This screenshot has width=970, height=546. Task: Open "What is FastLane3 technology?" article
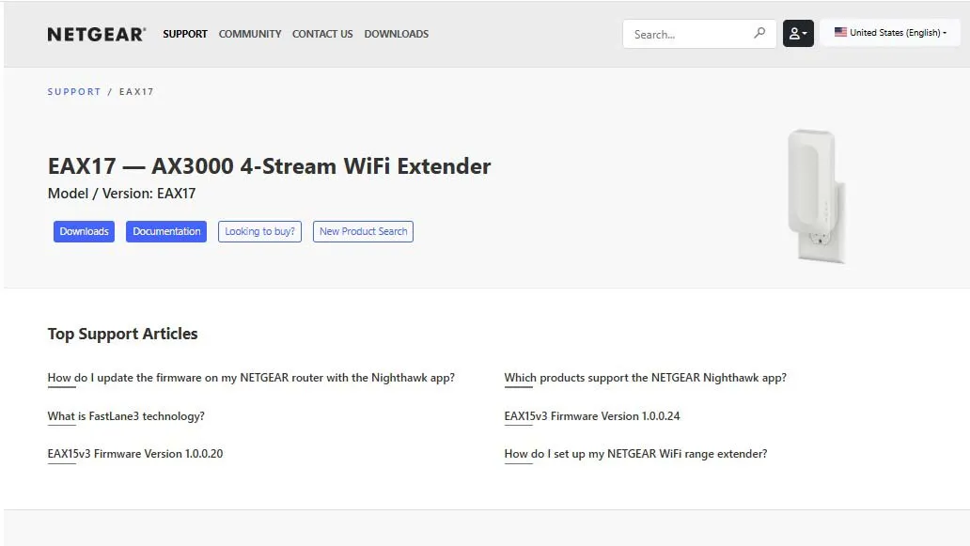[125, 415]
